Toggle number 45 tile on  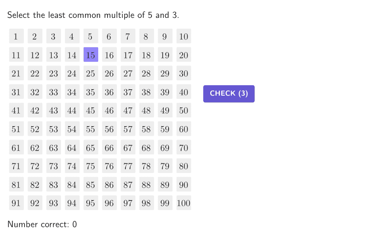(x=91, y=111)
